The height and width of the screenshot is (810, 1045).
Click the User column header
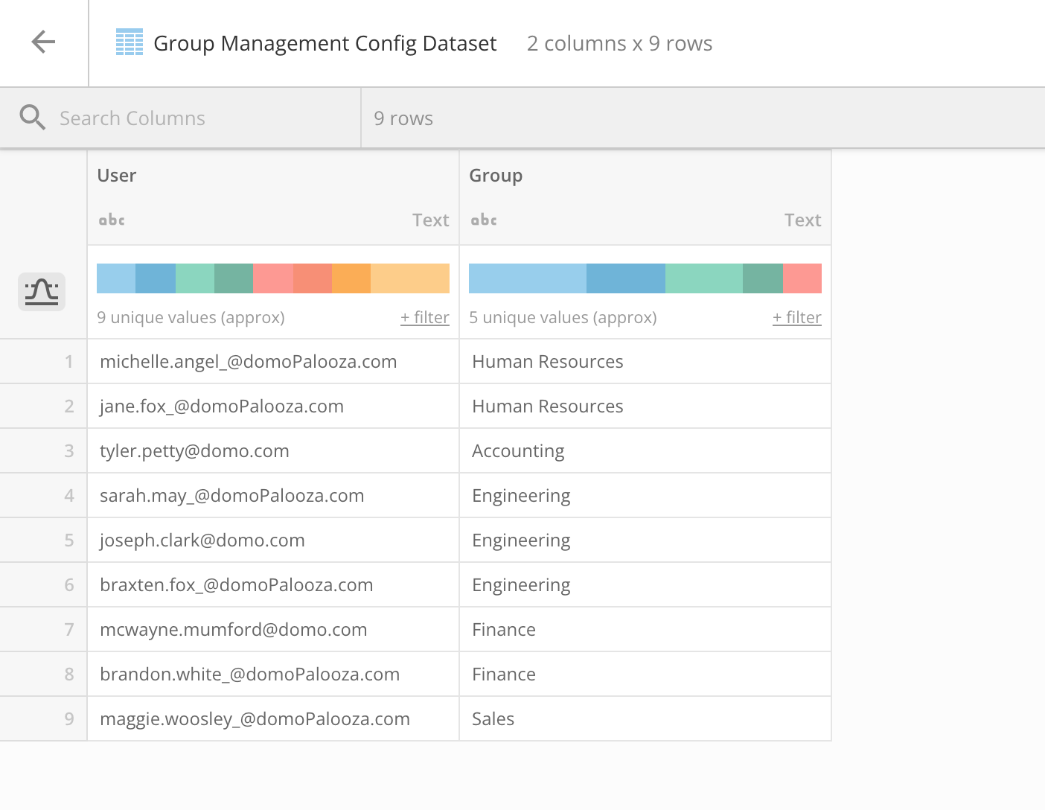tap(117, 175)
